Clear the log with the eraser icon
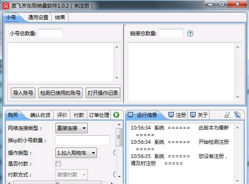This screenshot has height=184, width=249. tap(228, 115)
